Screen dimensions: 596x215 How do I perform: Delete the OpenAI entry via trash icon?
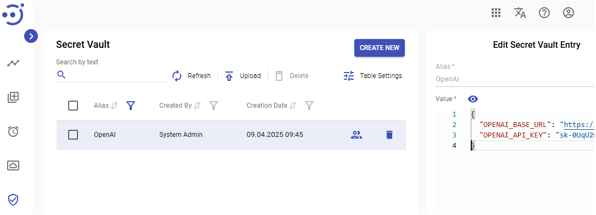point(389,135)
